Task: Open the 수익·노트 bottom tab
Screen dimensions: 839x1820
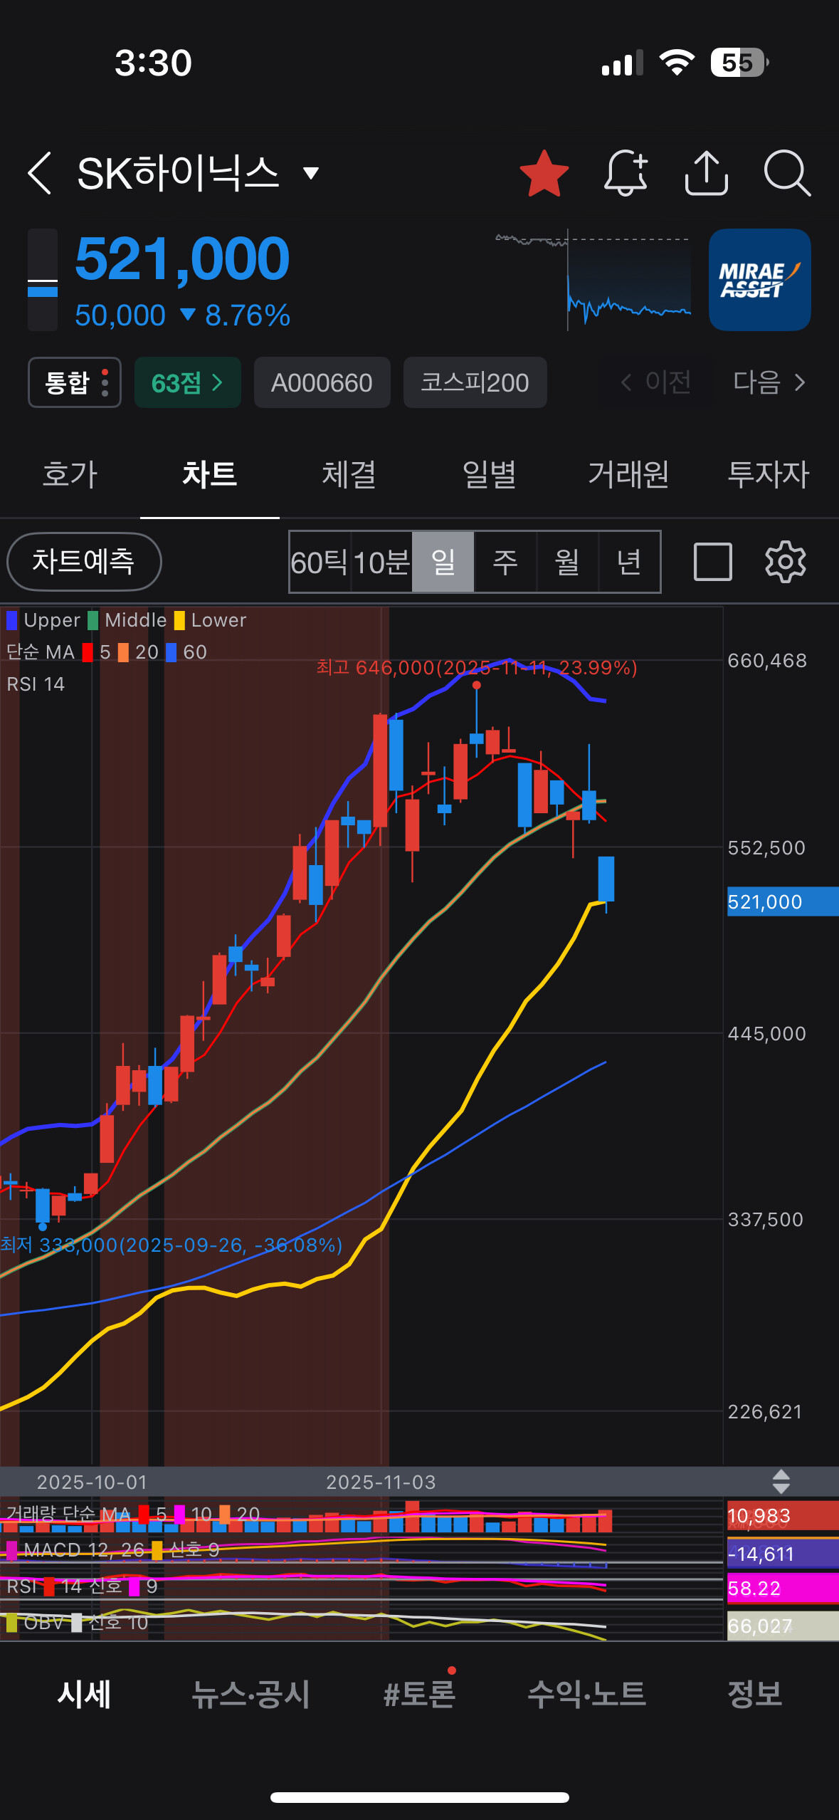Action: pyautogui.click(x=586, y=1694)
